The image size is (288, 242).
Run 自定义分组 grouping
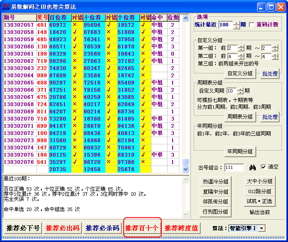pyautogui.click(x=240, y=73)
